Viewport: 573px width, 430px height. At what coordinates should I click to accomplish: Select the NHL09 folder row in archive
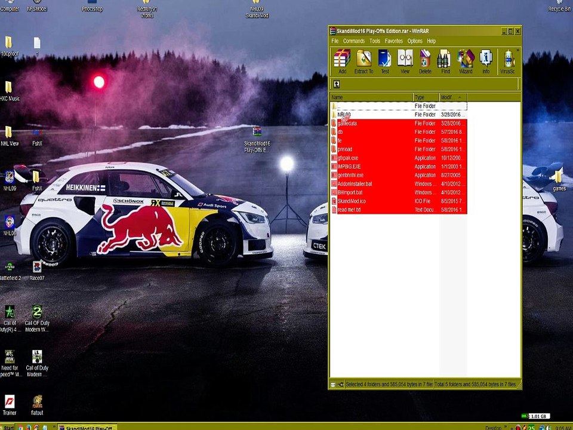tap(399, 115)
